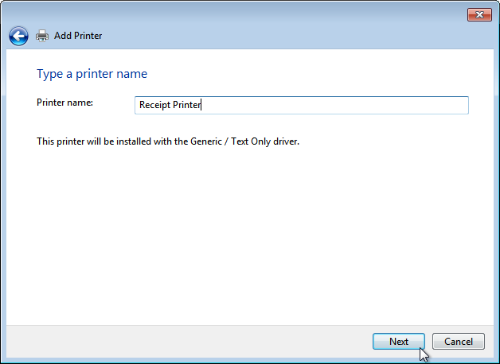Go back using the blue arrow button

click(x=18, y=36)
